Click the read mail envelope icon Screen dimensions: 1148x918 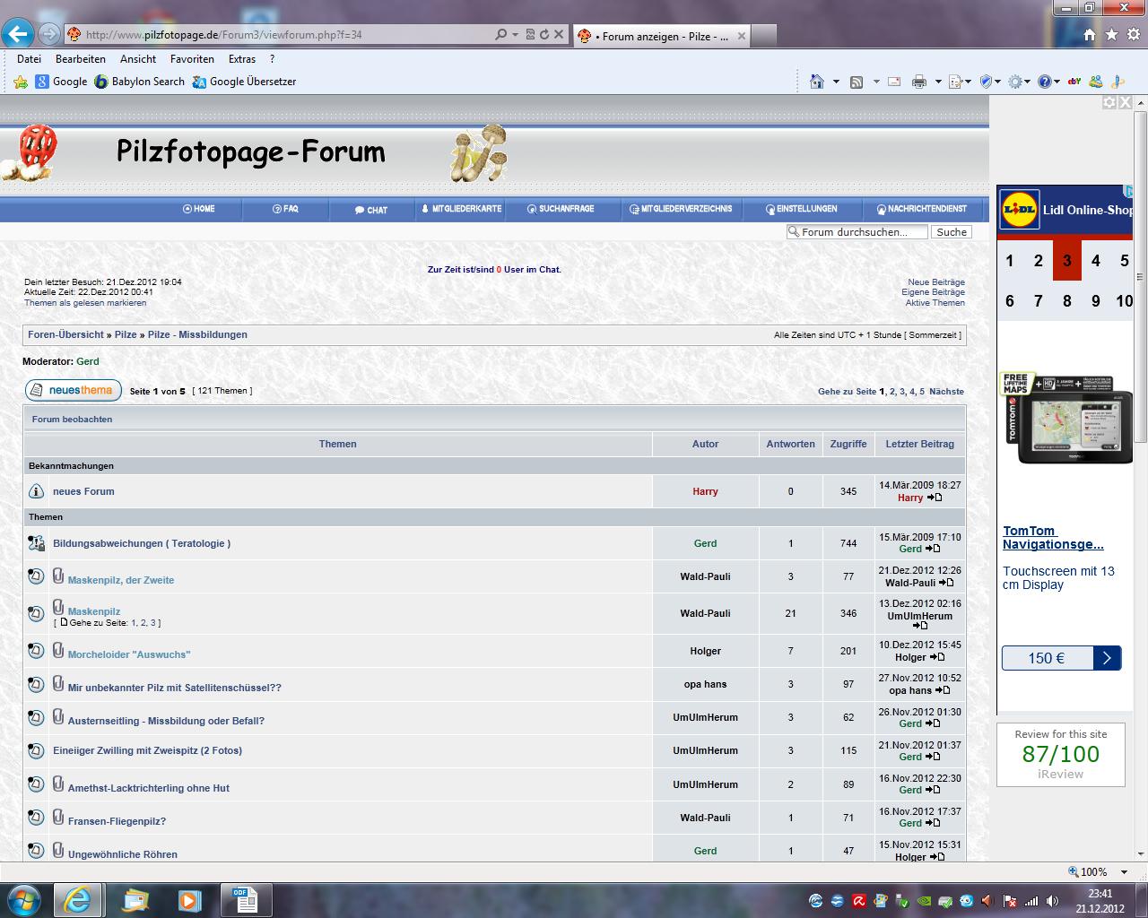click(x=893, y=82)
